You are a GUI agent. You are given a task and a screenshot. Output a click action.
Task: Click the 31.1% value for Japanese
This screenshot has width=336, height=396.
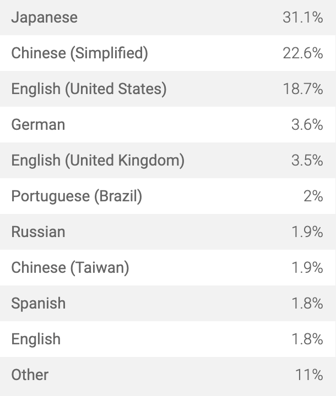(x=303, y=18)
